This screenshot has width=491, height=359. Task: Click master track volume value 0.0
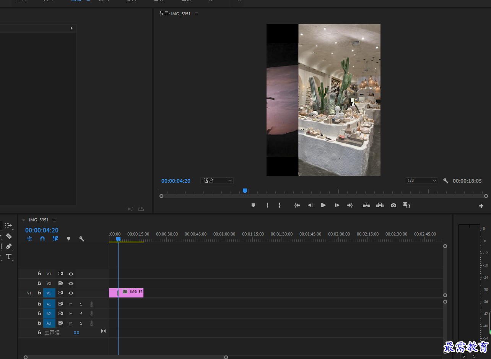point(76,333)
